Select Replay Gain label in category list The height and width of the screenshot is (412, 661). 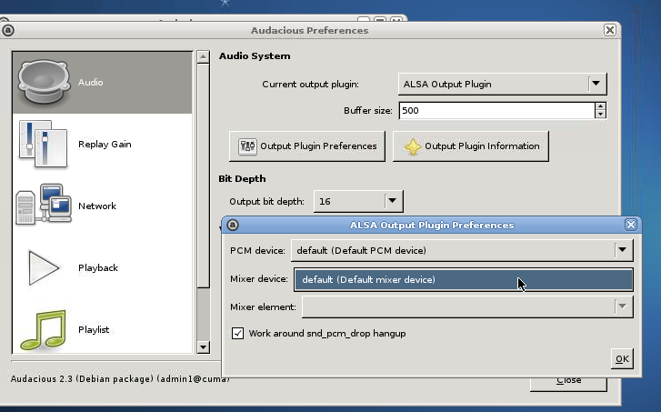click(x=105, y=145)
